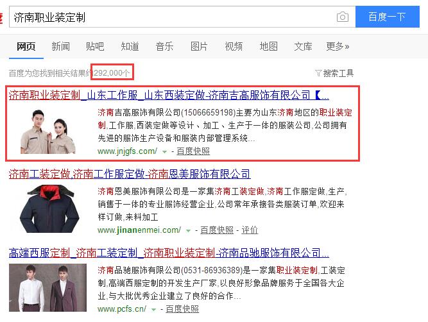Click the two men in suits thumbnail
Screen dimensions: 428x322
47,287
